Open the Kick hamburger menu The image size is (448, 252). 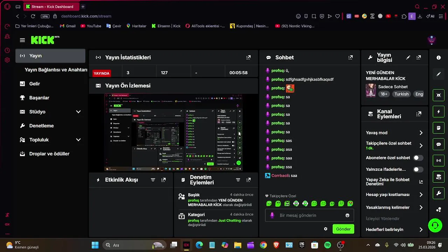(x=22, y=40)
